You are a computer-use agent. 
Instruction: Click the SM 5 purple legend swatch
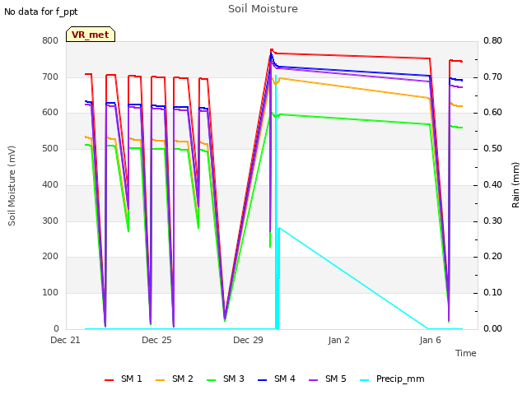point(314,380)
